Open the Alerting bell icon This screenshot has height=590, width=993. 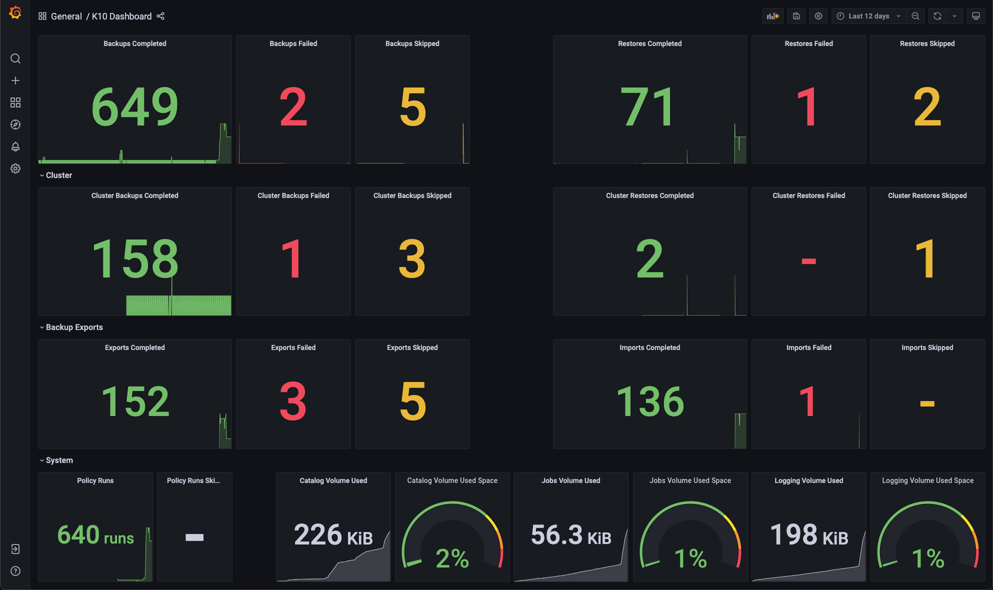15,146
